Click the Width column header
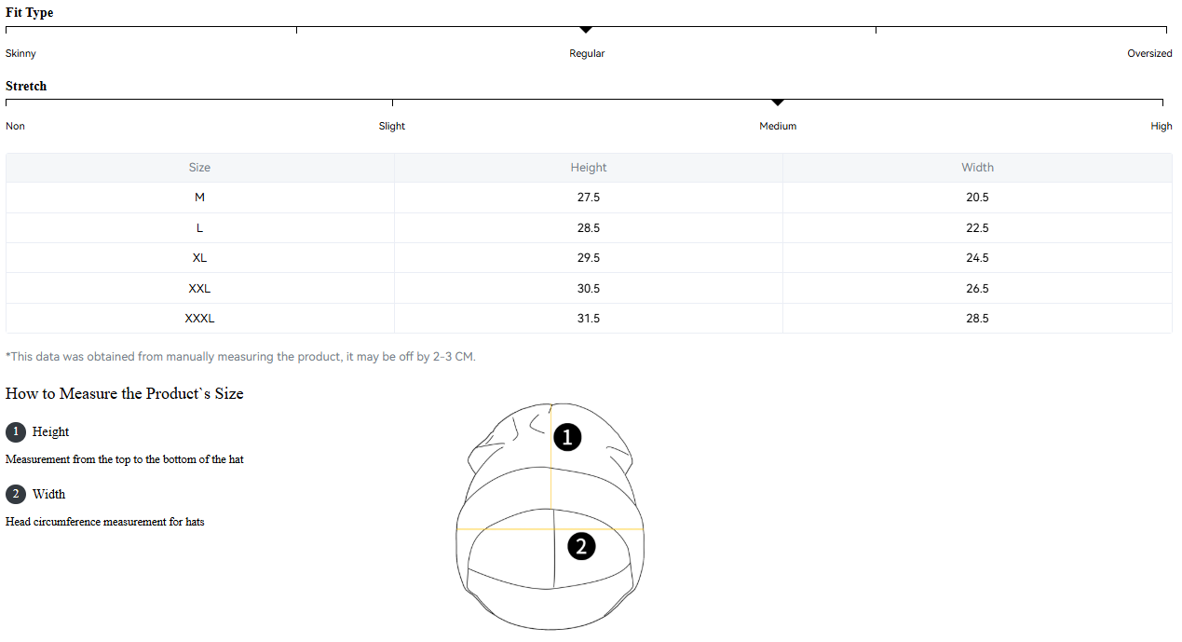Viewport: 1182px width, 642px height. (x=977, y=168)
